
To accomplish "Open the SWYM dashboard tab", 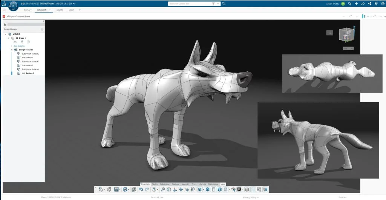I will (x=60, y=10).
